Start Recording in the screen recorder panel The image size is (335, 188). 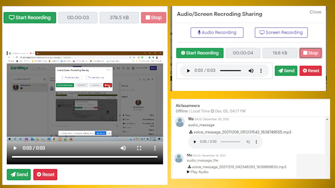pos(30,18)
